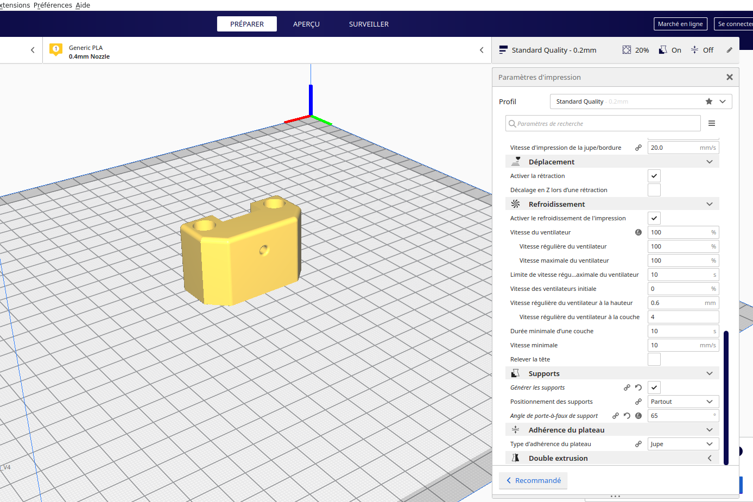Click the Vitesse maximale du ventilateur field
The image size is (753, 502).
tap(684, 260)
